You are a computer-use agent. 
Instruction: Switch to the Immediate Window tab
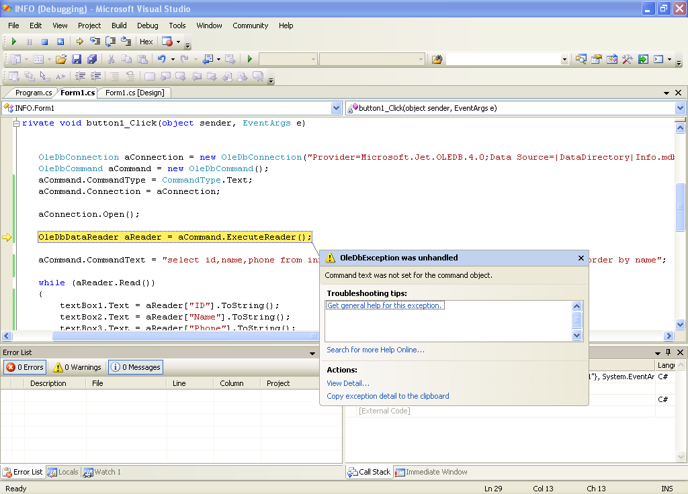coord(431,472)
